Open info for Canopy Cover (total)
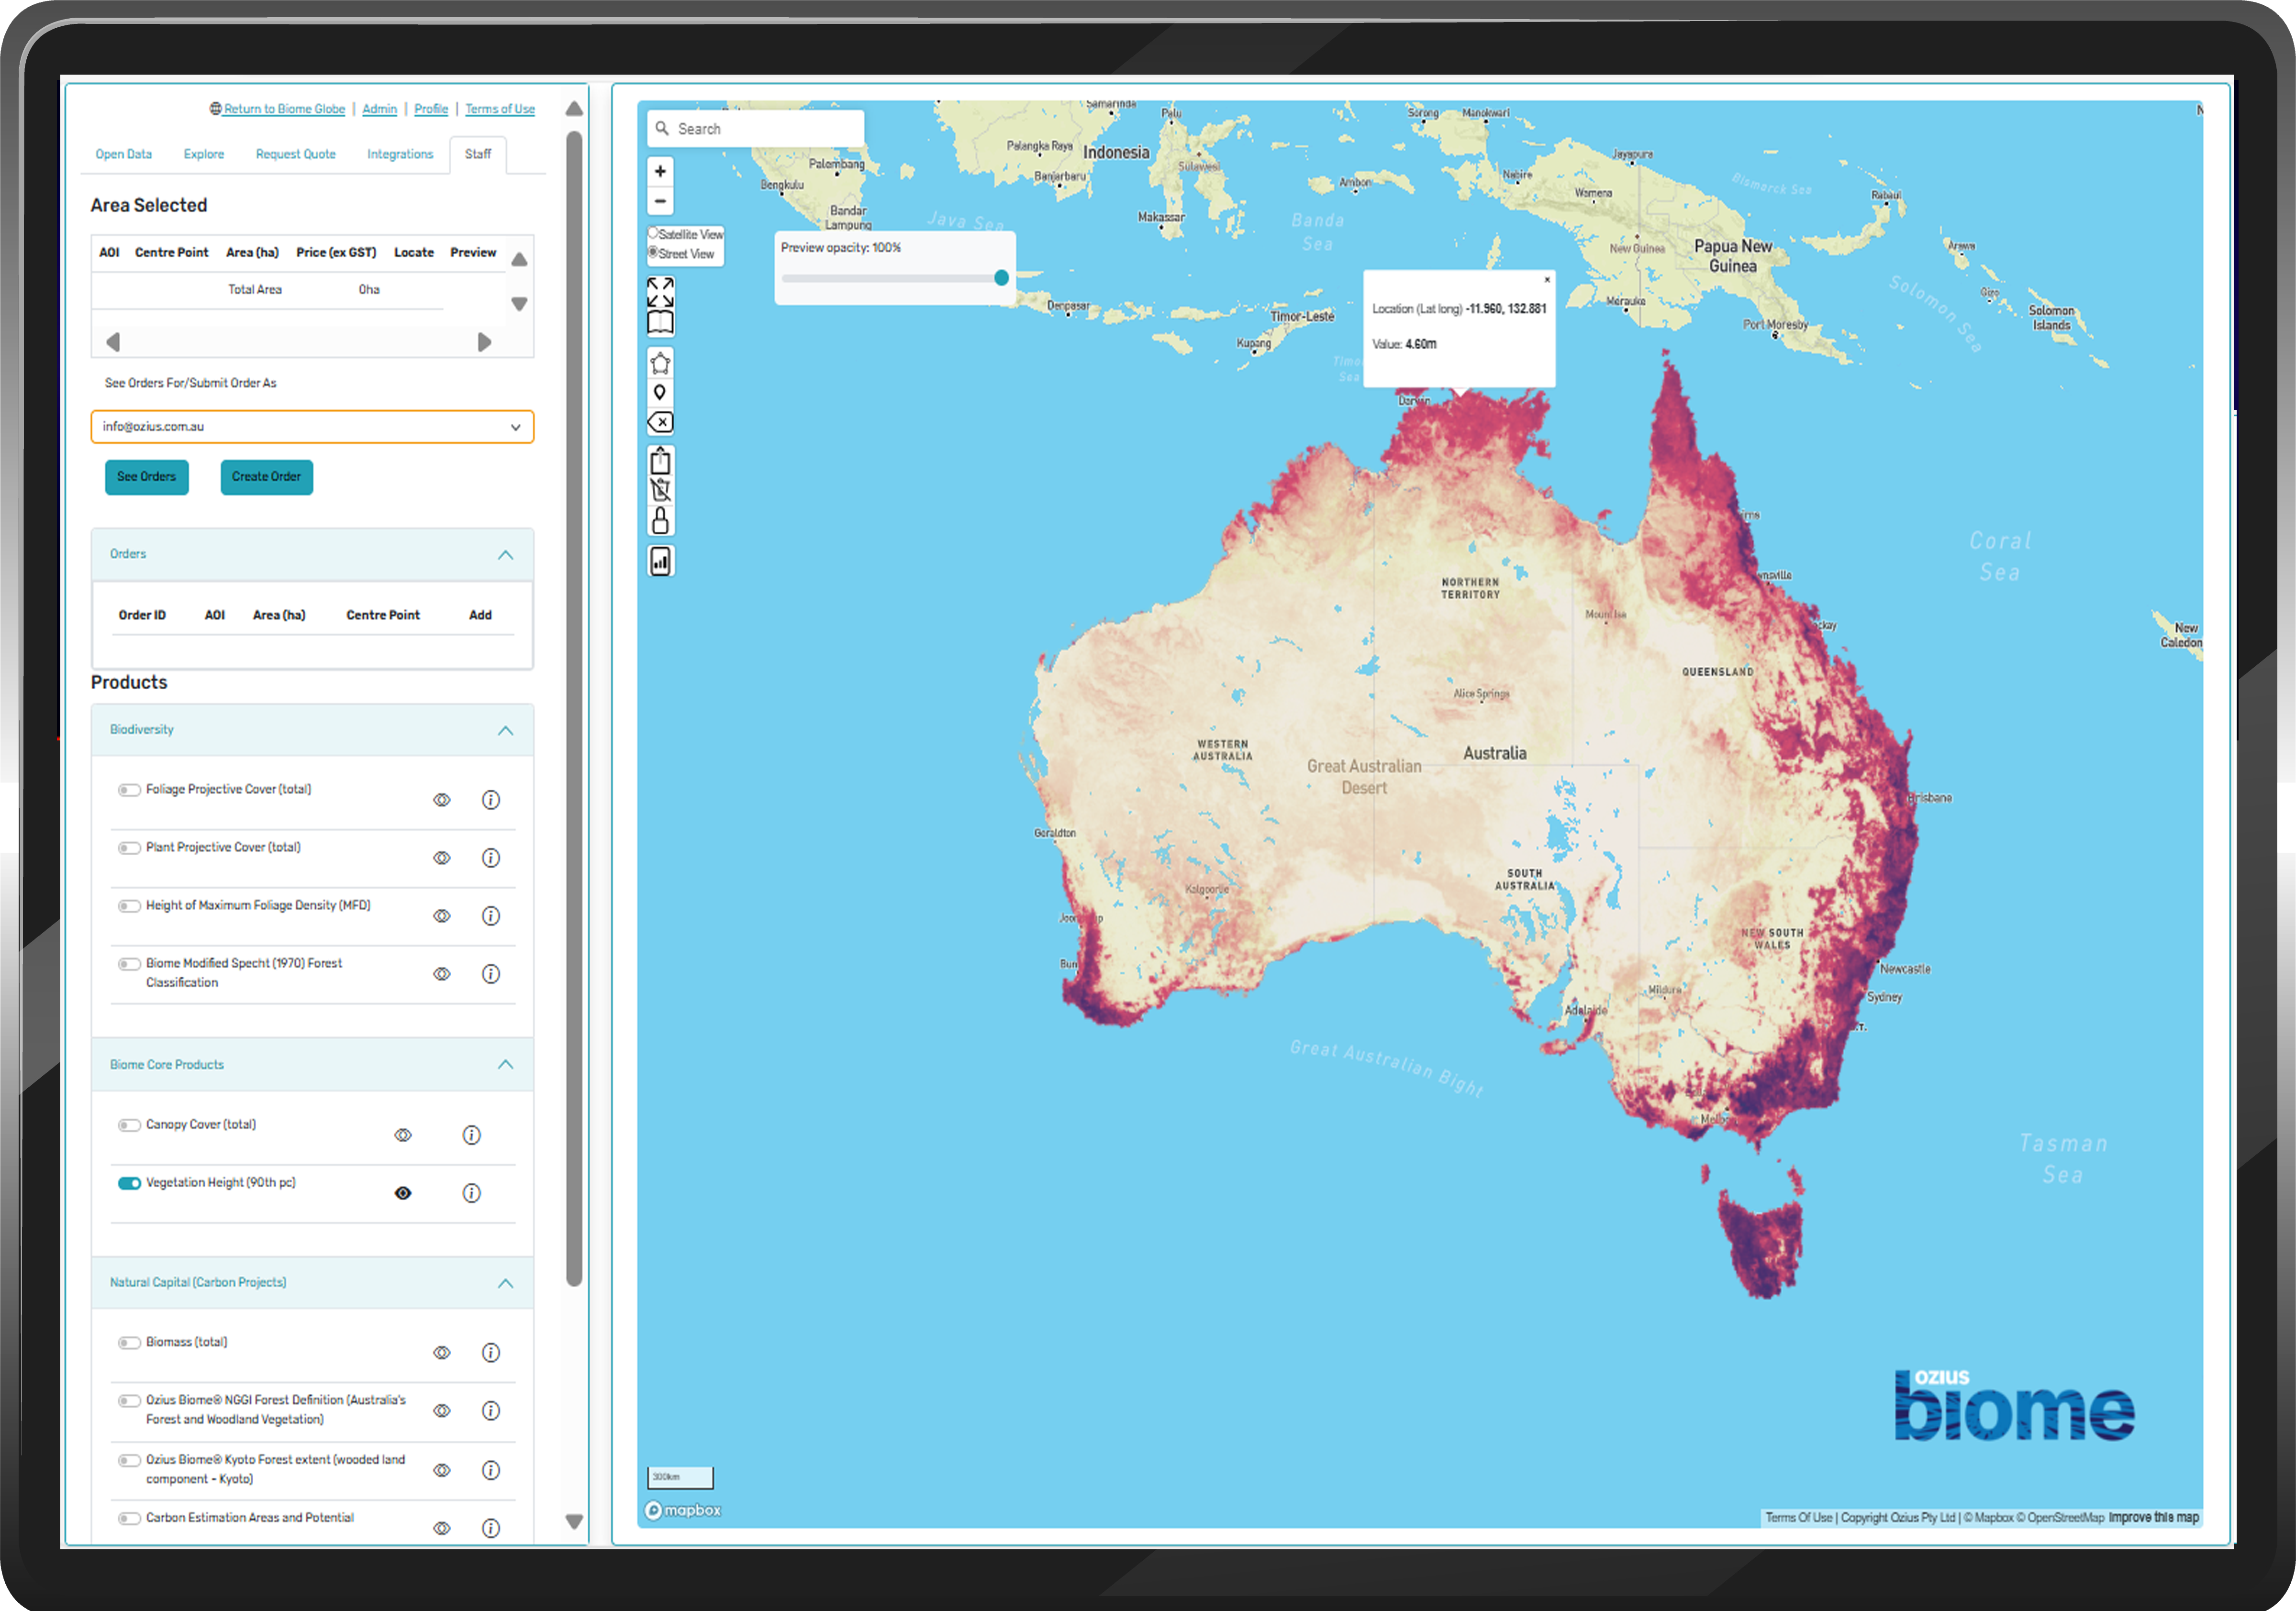 coord(471,1135)
